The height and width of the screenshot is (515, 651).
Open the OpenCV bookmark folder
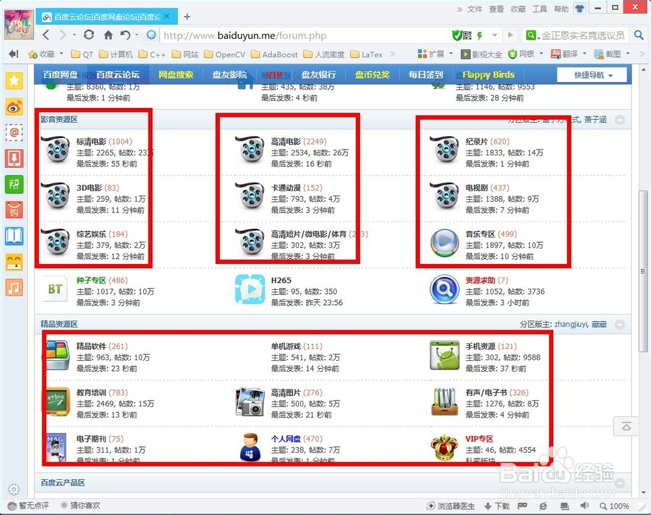click(x=225, y=55)
